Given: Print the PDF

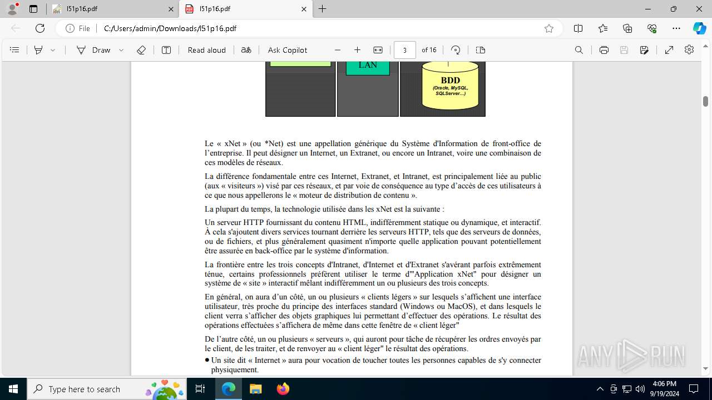Looking at the screenshot, I should point(604,50).
